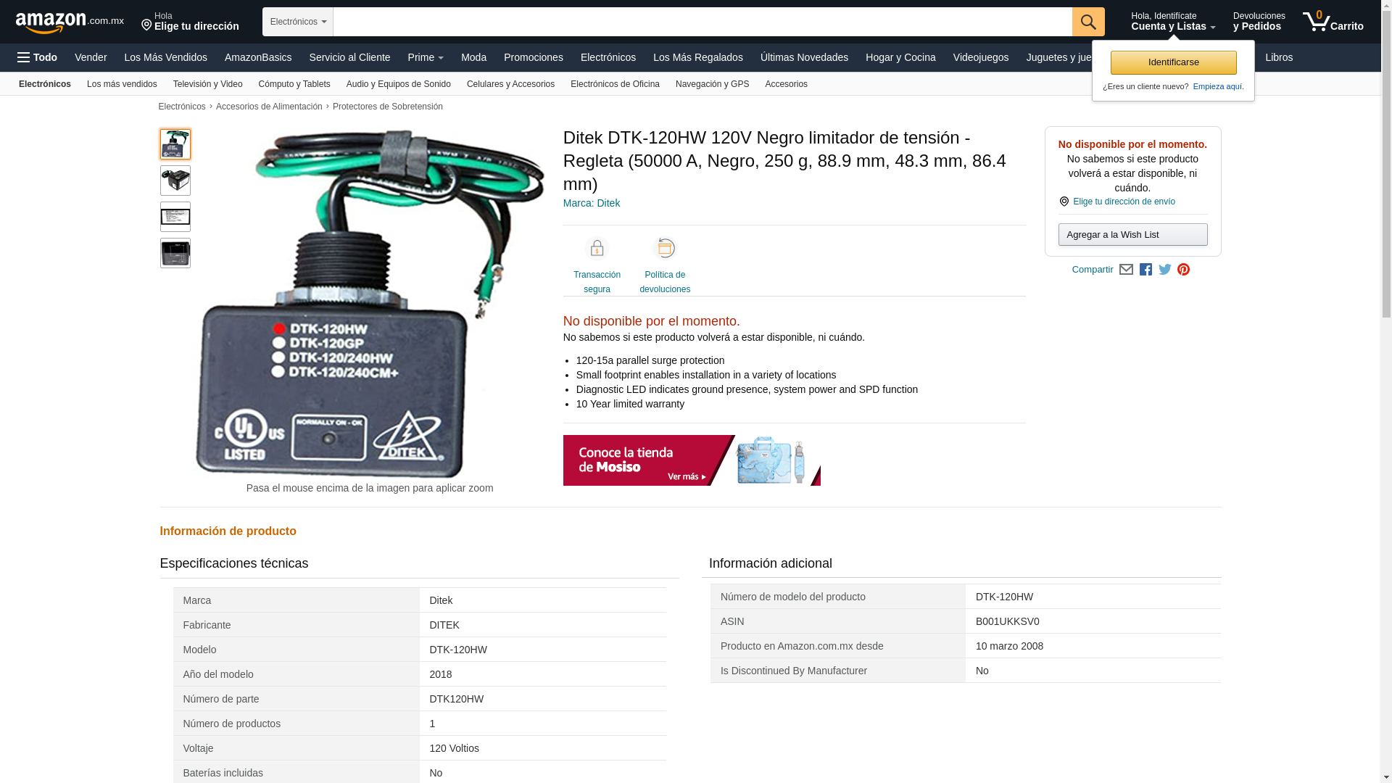Open the Videojuegos nav item
The height and width of the screenshot is (783, 1392).
980,57
